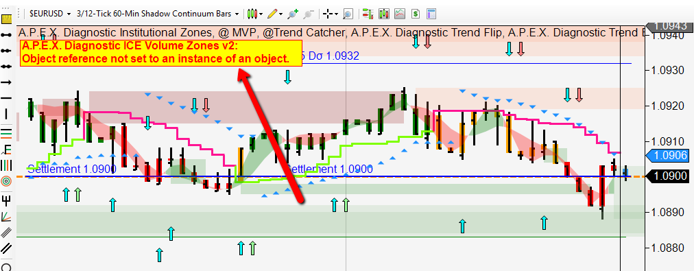Click the zoom frame magnifier icon
This screenshot has height=271, width=694.
pos(348,14)
